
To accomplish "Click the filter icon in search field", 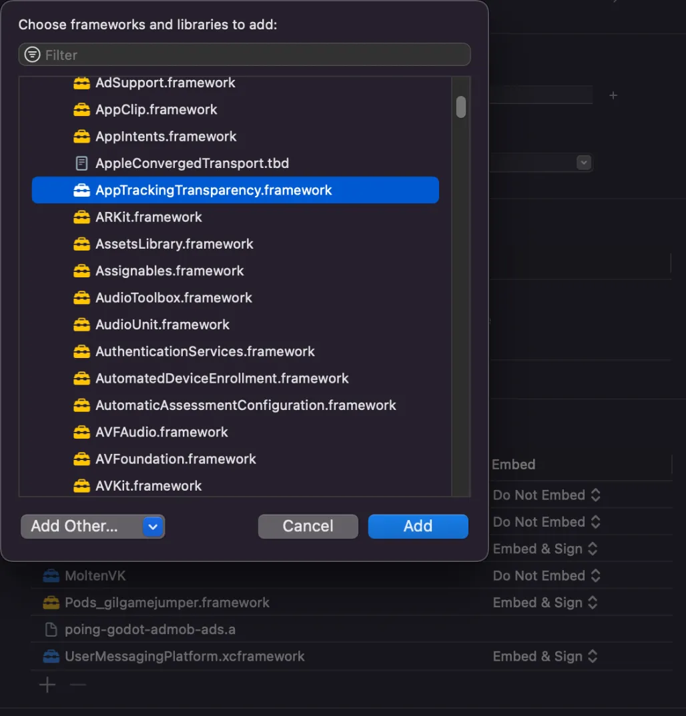I will [32, 55].
